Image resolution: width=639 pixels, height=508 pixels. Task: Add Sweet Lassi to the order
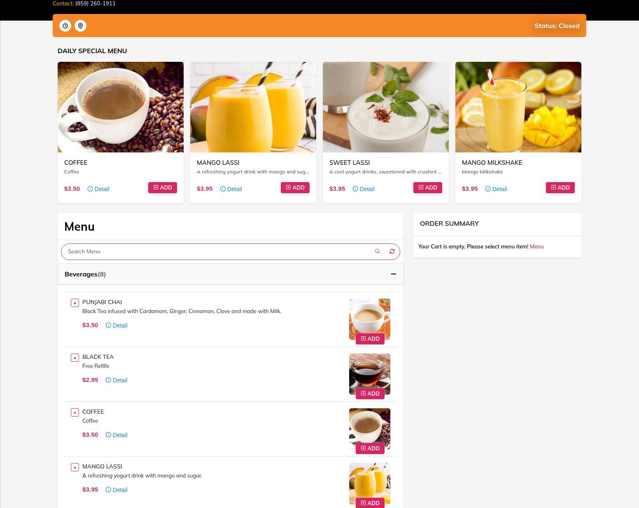tap(428, 187)
